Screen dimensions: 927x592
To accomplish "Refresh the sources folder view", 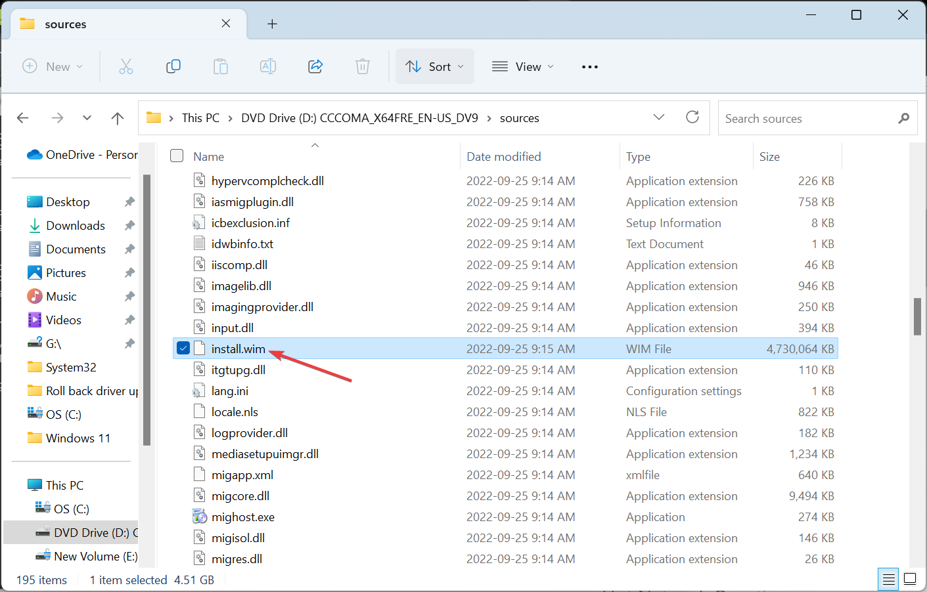I will [x=692, y=117].
